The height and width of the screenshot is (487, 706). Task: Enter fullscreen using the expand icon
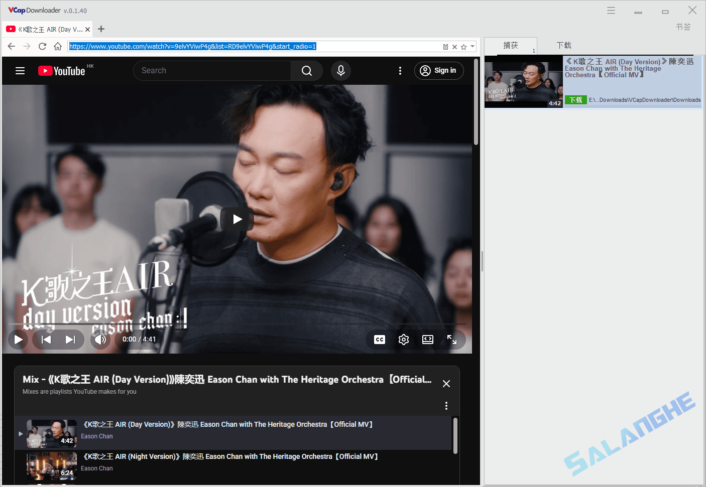[452, 340]
